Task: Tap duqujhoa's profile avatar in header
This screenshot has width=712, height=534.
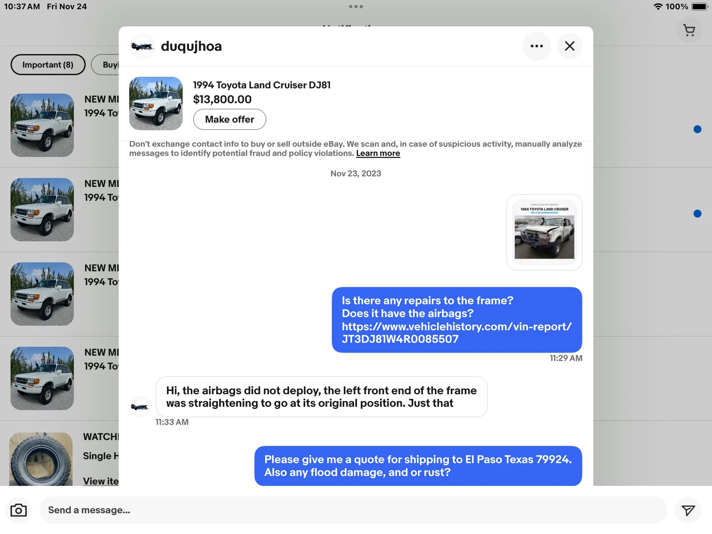Action: 142,46
